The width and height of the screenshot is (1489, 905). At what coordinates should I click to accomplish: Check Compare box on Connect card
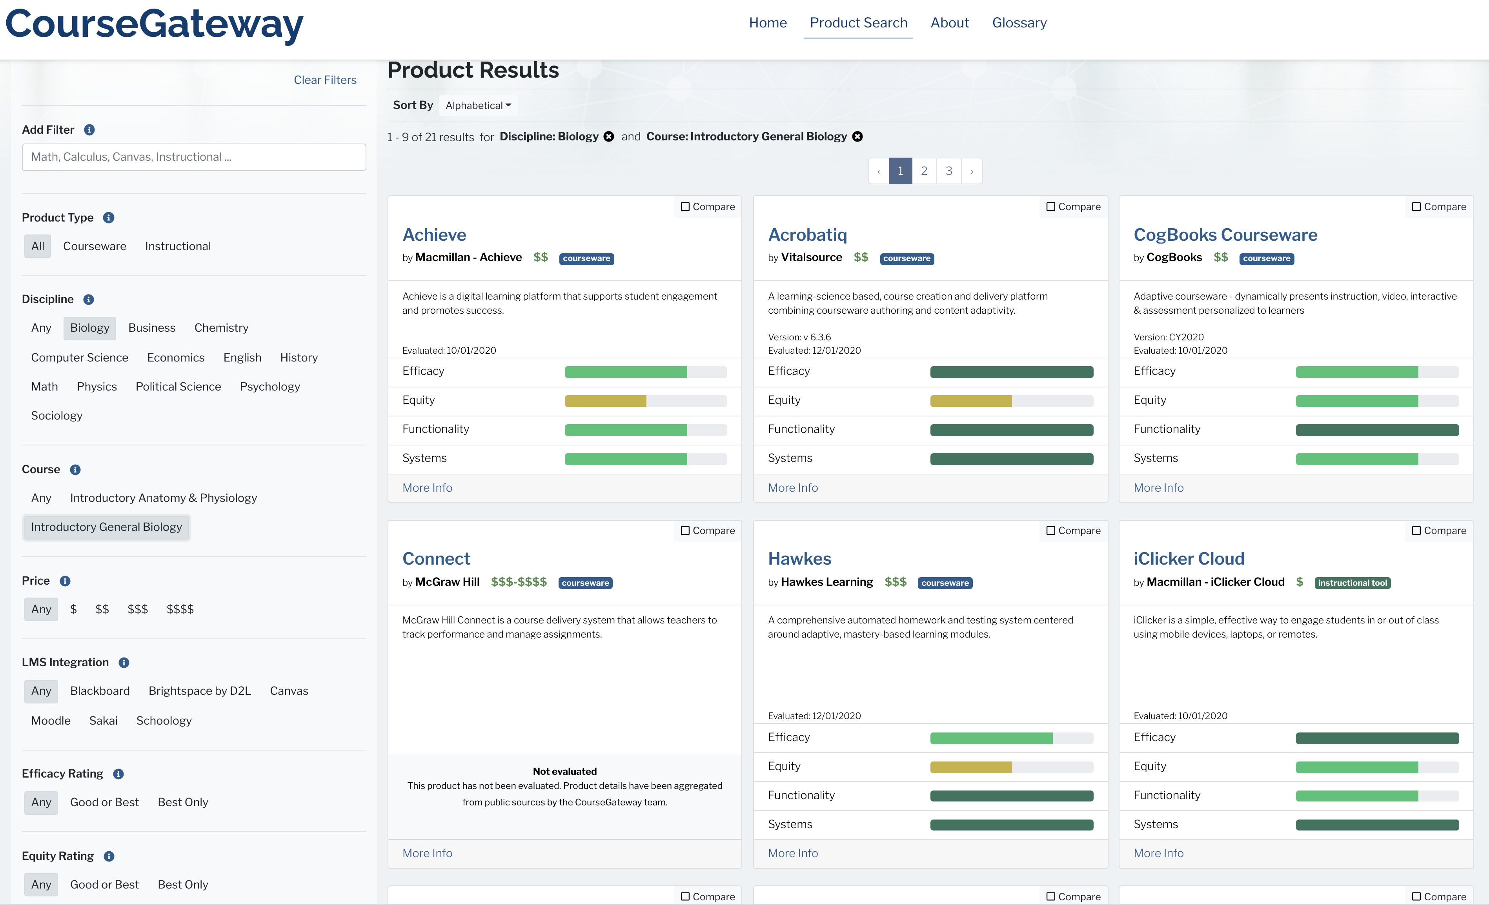click(685, 531)
